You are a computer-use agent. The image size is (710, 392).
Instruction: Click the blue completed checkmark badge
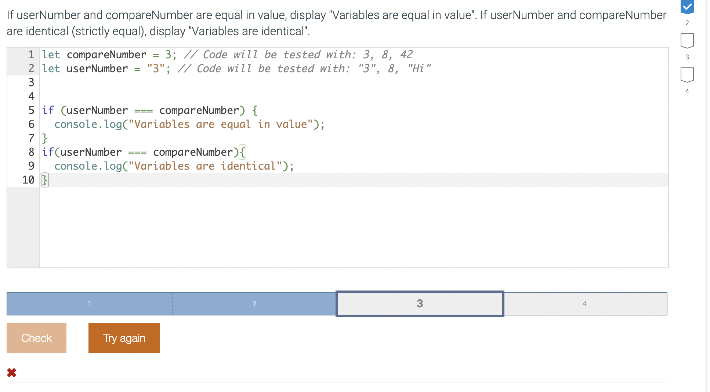coord(687,7)
